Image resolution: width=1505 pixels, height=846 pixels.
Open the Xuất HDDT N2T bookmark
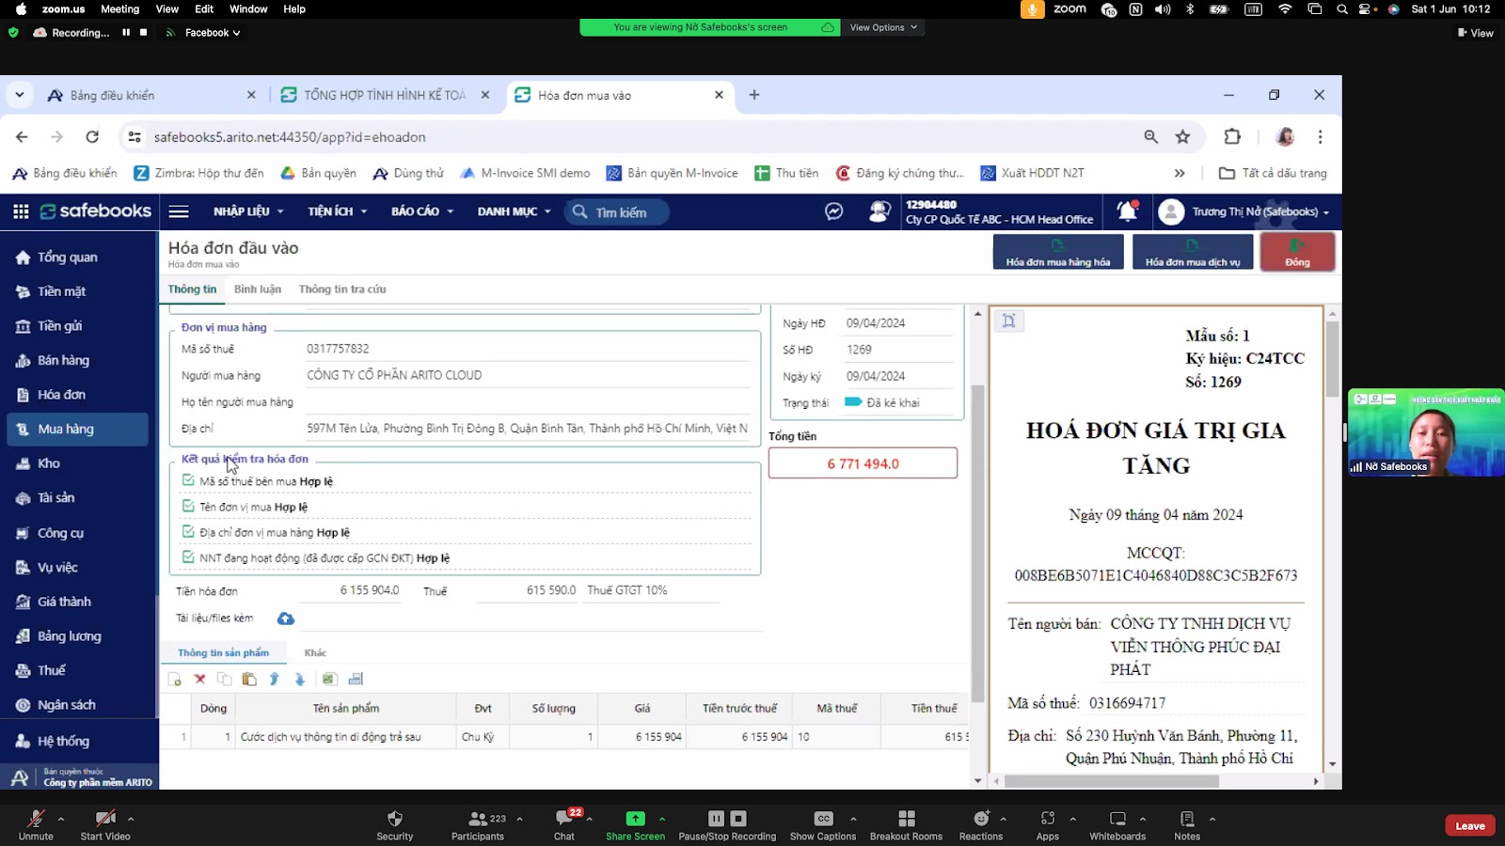(x=1033, y=173)
